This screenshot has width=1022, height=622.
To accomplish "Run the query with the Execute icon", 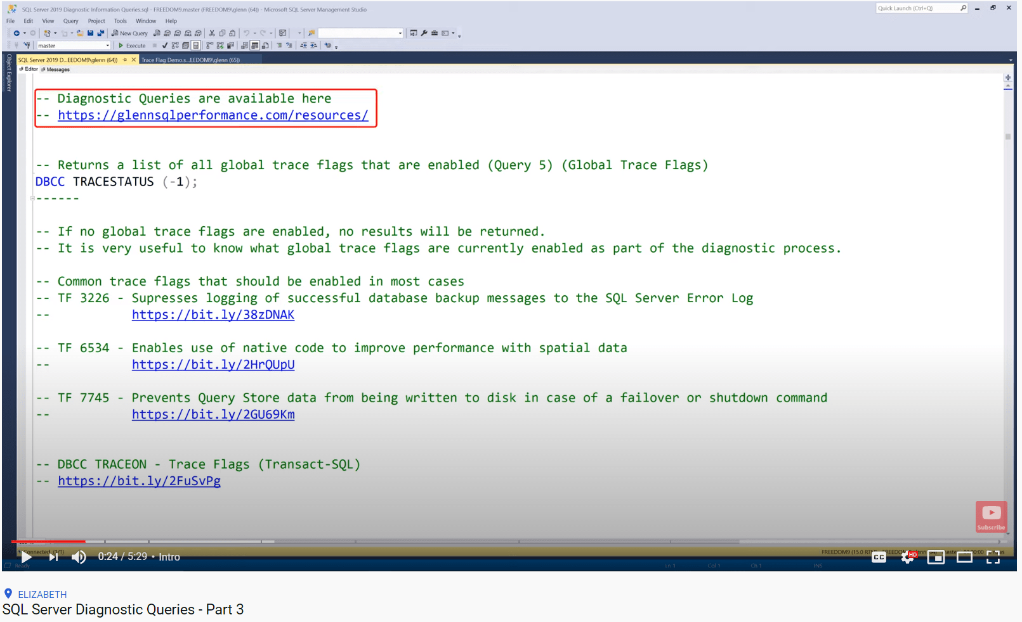I will [132, 45].
